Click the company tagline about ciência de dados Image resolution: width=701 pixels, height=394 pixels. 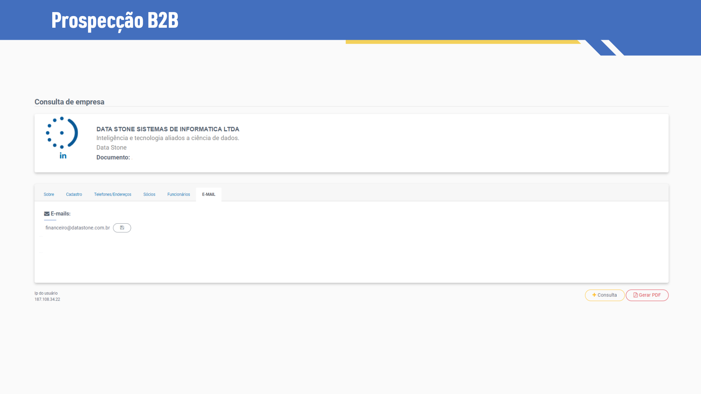tap(168, 138)
